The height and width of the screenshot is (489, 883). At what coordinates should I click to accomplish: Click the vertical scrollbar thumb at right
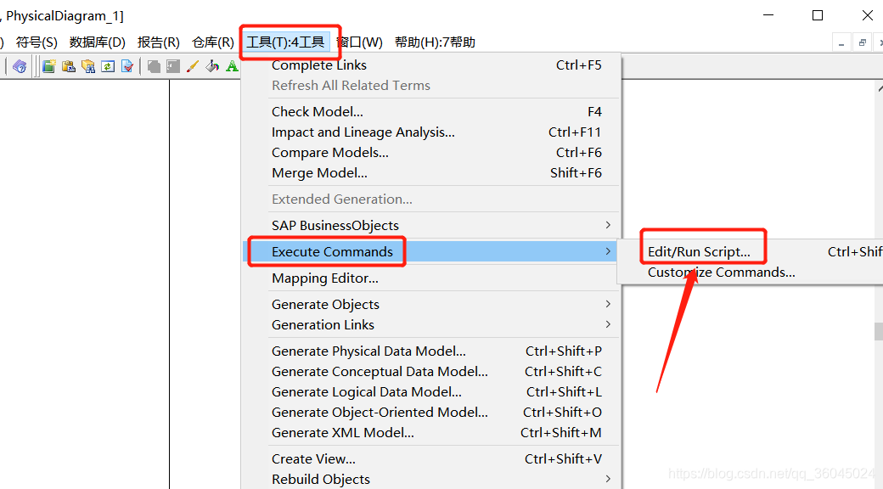pos(879,331)
